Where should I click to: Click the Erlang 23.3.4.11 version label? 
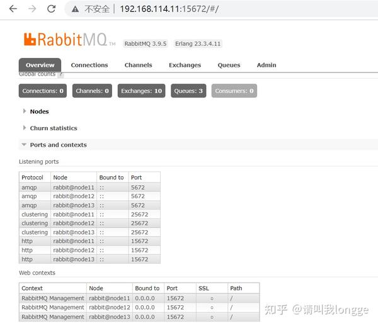[x=198, y=44]
